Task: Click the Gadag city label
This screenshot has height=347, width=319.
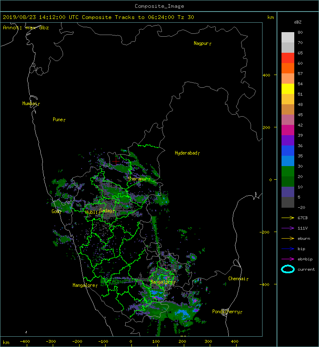Action: pos(106,211)
